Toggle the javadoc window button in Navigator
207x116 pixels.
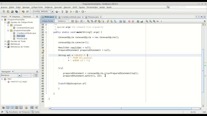[36, 75]
